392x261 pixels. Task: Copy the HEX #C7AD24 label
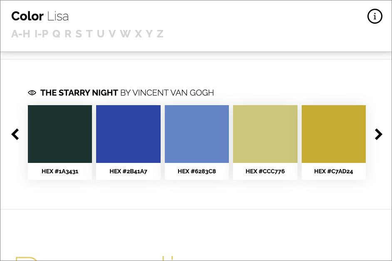point(334,171)
